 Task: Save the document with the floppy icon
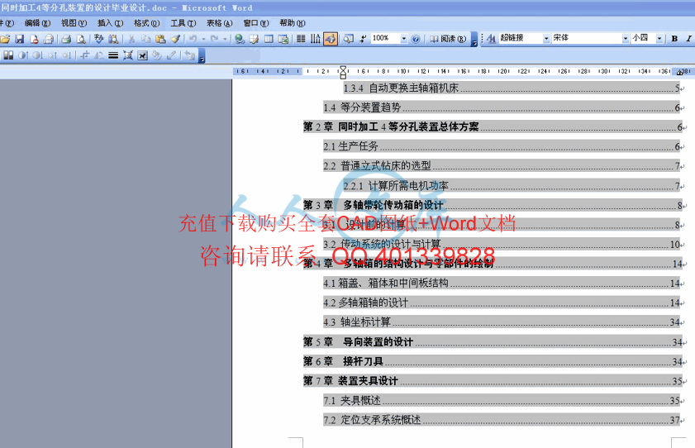click(x=20, y=39)
